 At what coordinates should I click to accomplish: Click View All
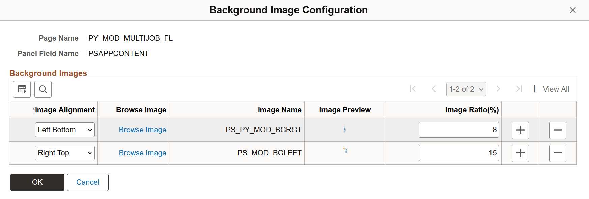tap(556, 89)
